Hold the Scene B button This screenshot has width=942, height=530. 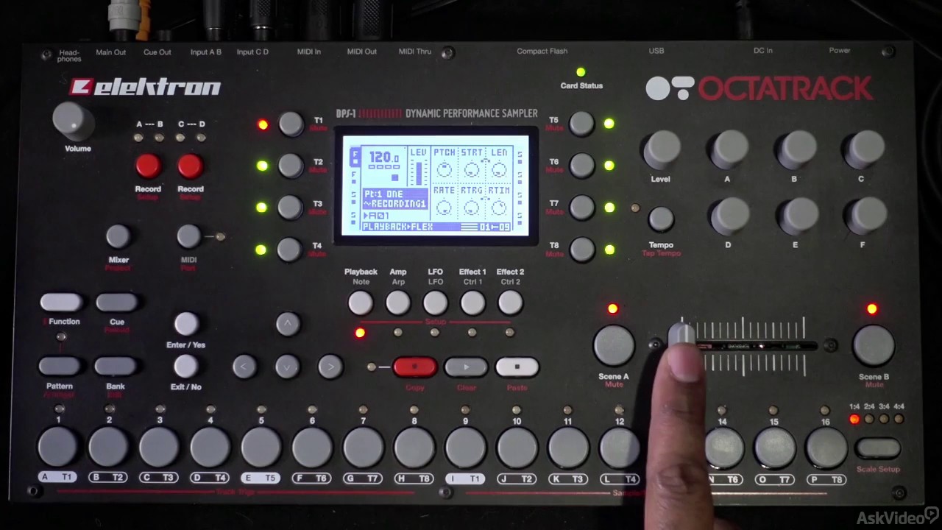pos(874,344)
